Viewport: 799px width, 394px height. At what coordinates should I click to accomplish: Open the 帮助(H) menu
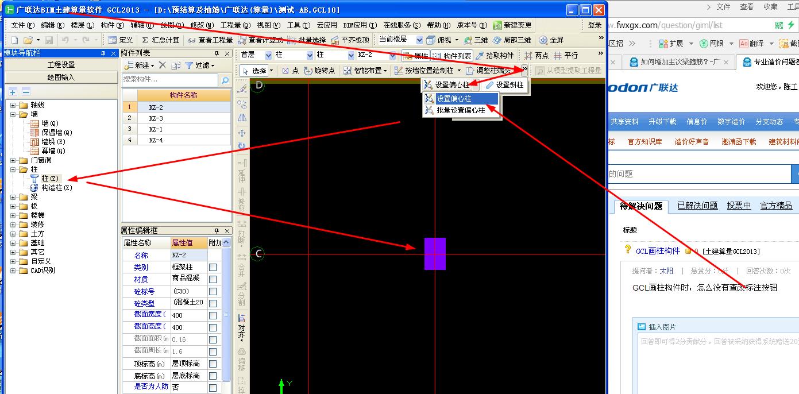[439, 25]
